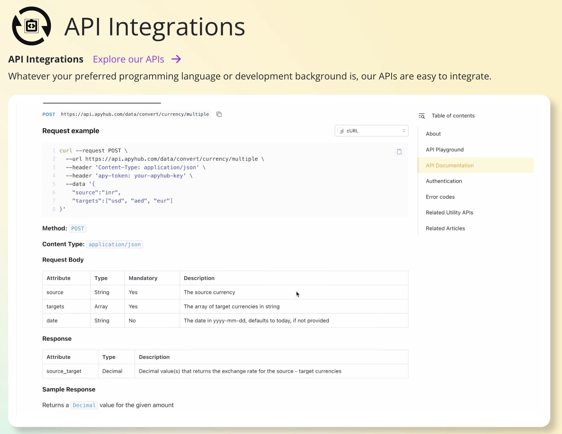Click the Table of contents search icon
Screen dimensions: 562x434
[x=421, y=116]
